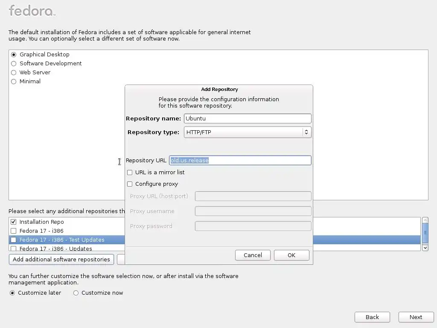
Task: Proceed with the Next button
Action: [416, 317]
